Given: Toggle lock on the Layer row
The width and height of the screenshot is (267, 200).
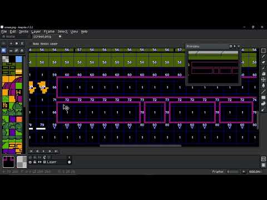Looking at the screenshot, I should coord(35,162).
